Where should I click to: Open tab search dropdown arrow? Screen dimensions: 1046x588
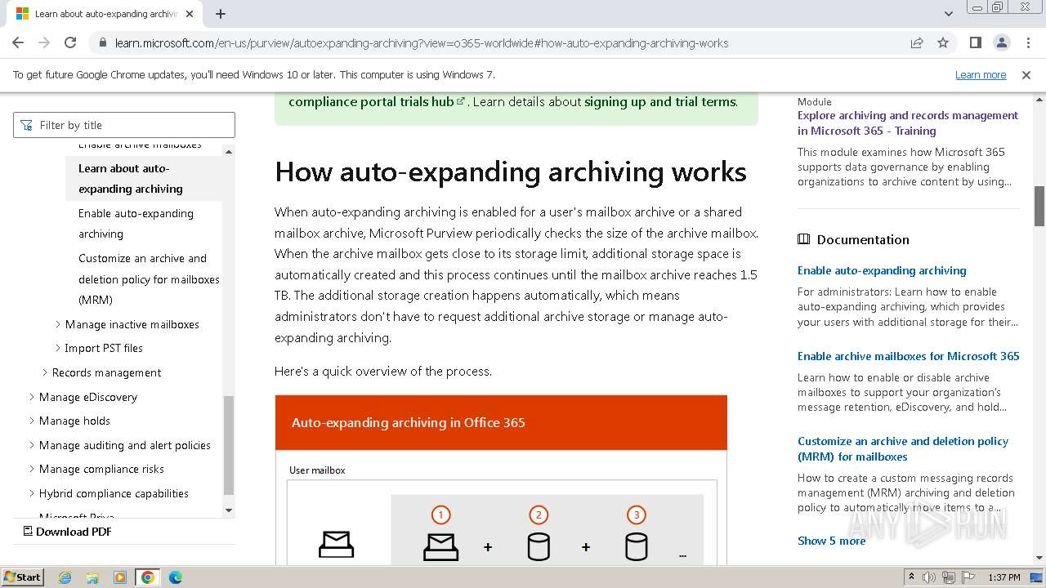pos(949,14)
